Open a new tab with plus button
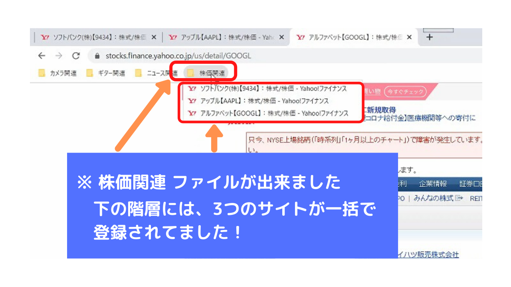This screenshot has width=511, height=287. [x=430, y=37]
